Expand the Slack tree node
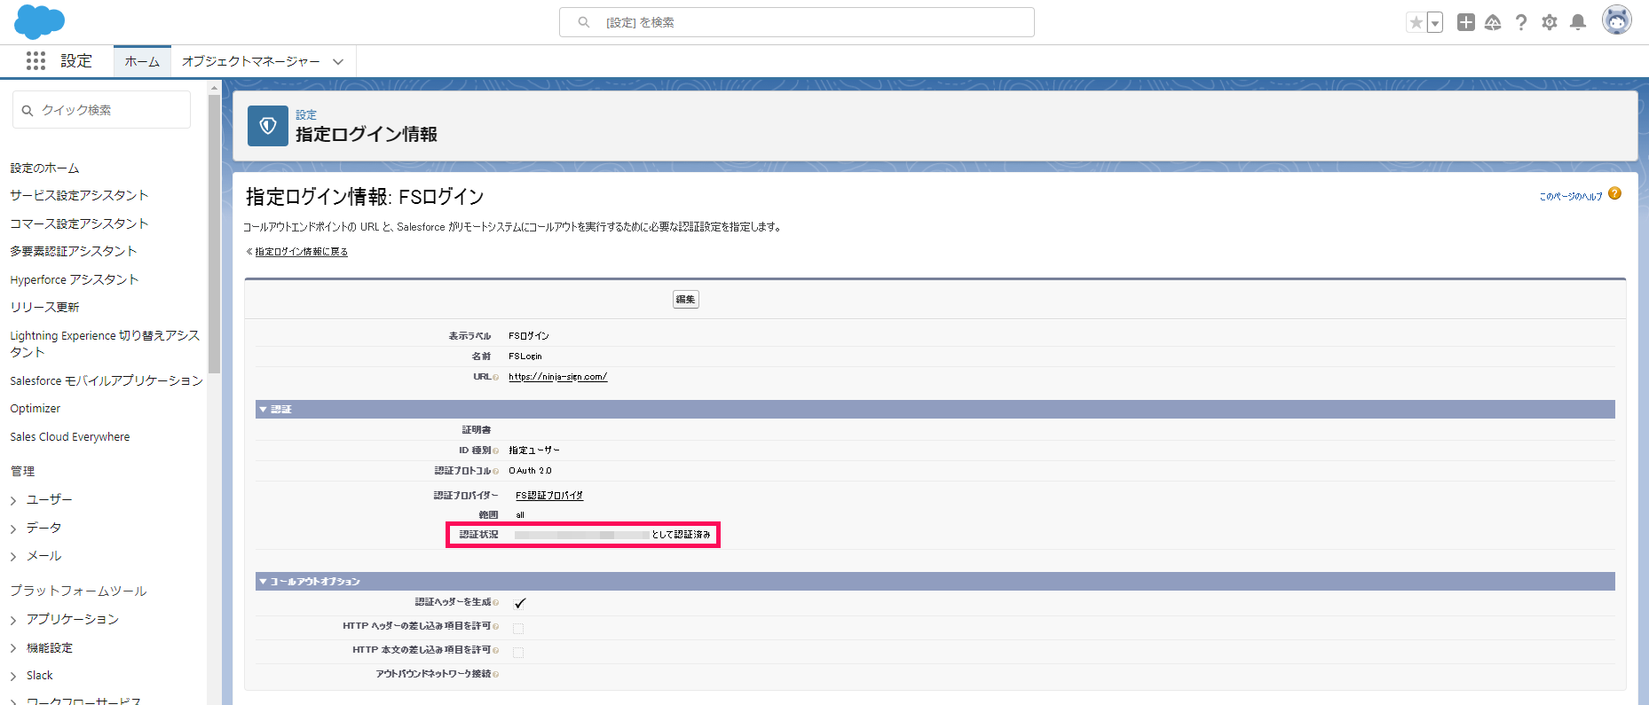The image size is (1649, 705). coord(13,676)
